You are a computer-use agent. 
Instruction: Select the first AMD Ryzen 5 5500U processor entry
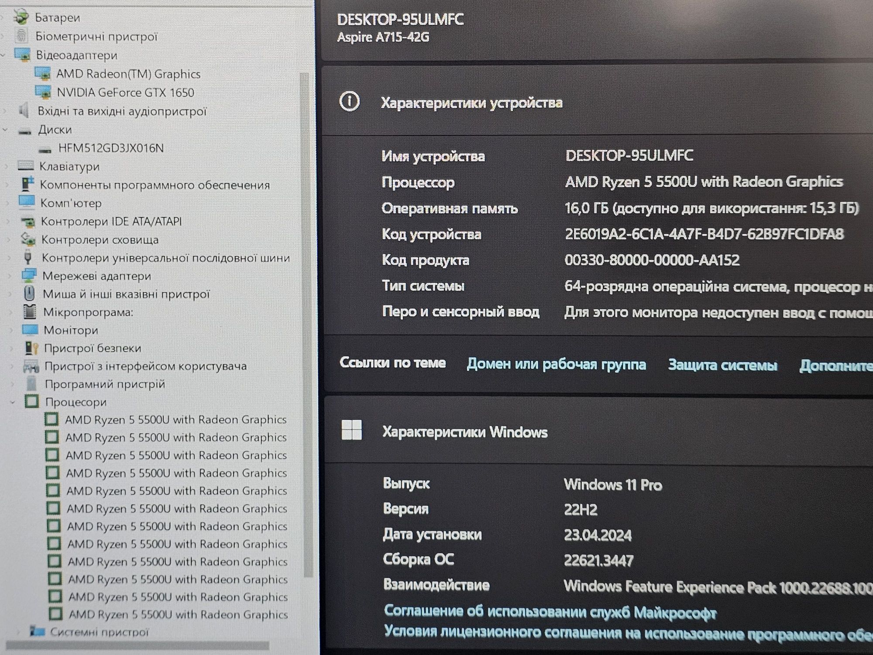point(175,419)
